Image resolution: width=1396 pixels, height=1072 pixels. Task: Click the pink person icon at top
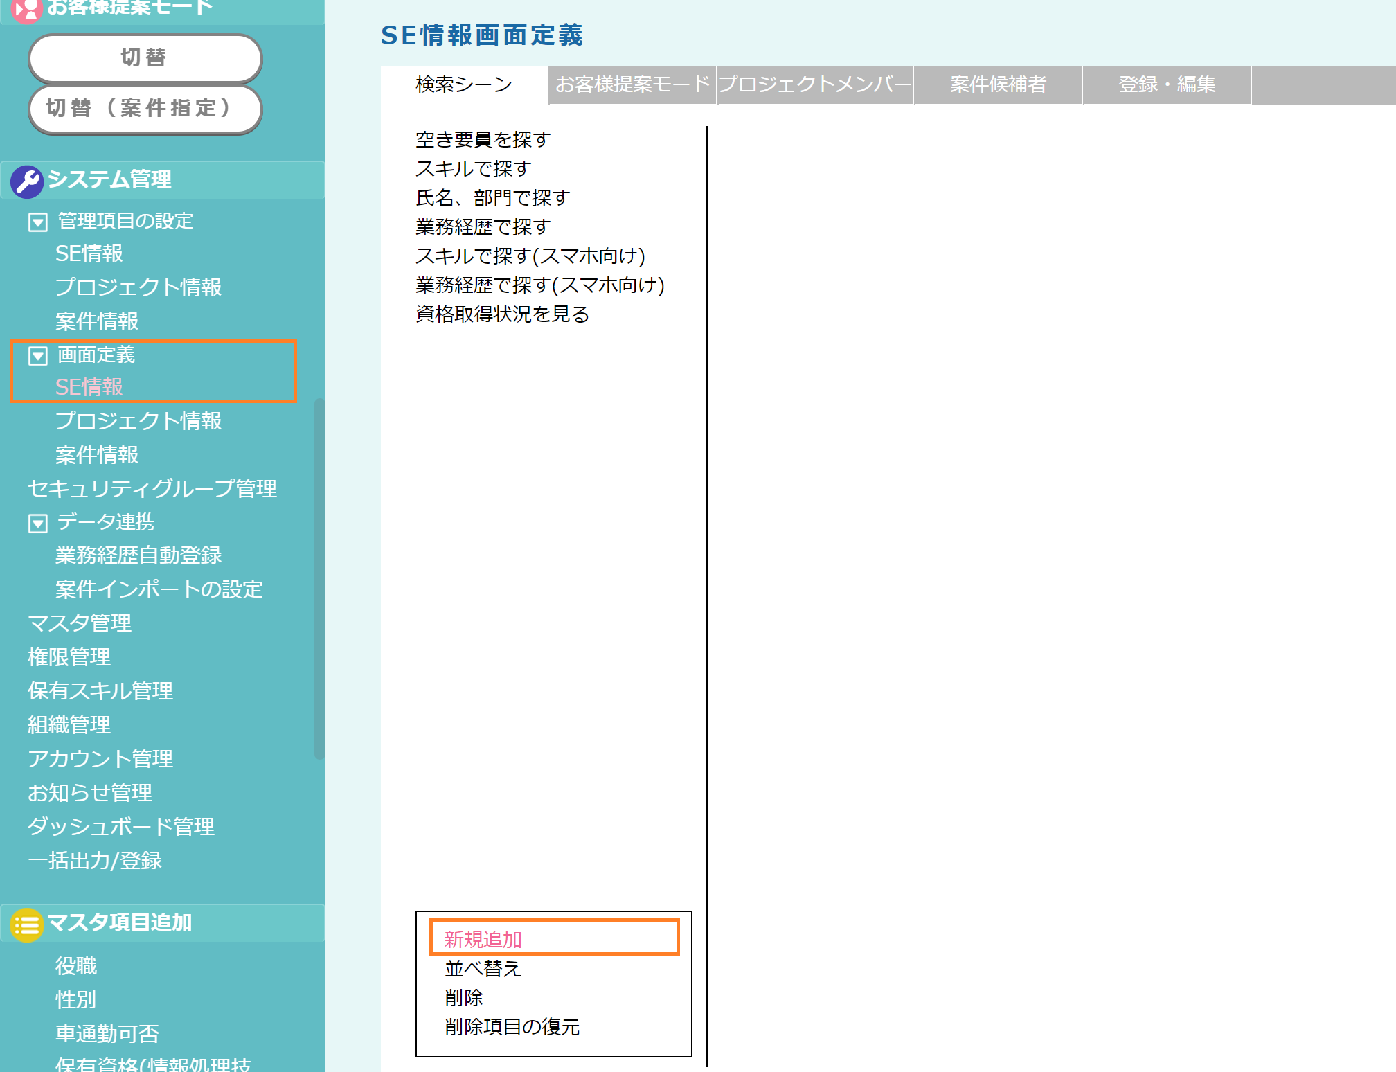(27, 10)
